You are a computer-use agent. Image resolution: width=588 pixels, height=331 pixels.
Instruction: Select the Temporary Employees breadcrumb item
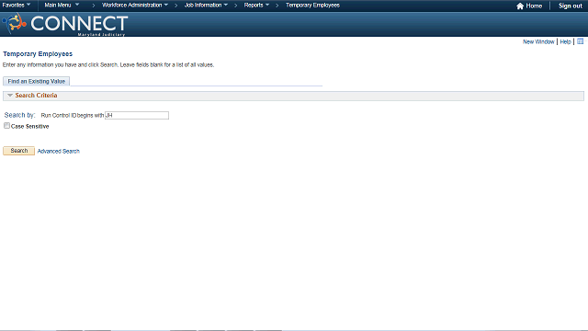click(x=312, y=5)
